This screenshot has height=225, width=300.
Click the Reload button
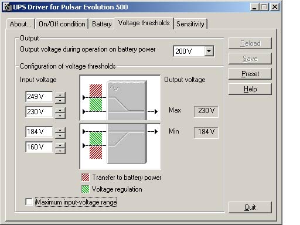point(250,43)
